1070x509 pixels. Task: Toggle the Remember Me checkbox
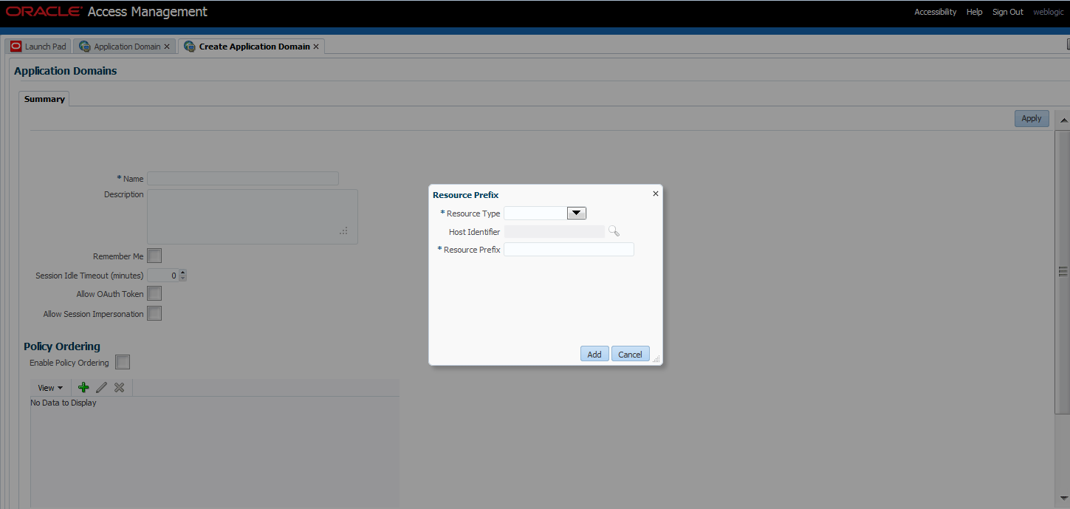pos(154,256)
